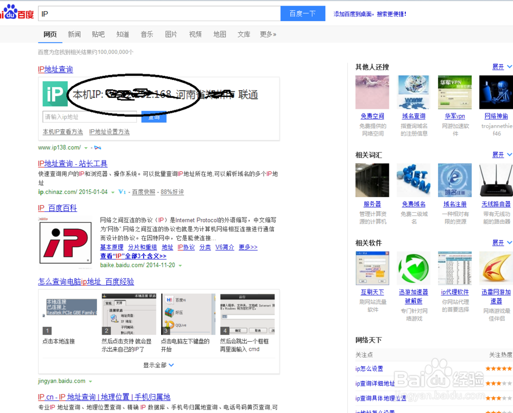Open the 互刷天下 software thumbnail
Image resolution: width=513 pixels, height=413 pixels.
pyautogui.click(x=372, y=268)
